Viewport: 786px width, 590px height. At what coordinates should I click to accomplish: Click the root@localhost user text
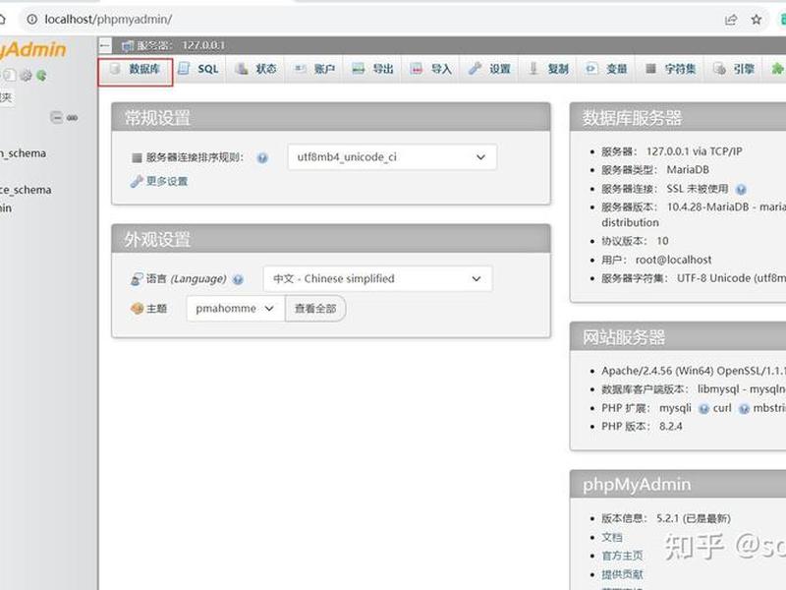click(x=673, y=260)
